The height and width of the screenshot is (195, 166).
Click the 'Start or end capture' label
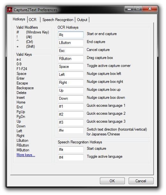click(x=102, y=34)
